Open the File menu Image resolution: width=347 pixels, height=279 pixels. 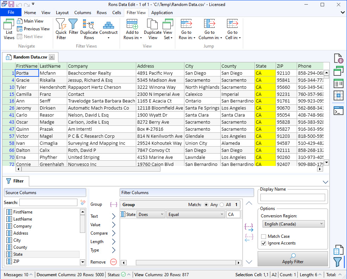(11, 12)
